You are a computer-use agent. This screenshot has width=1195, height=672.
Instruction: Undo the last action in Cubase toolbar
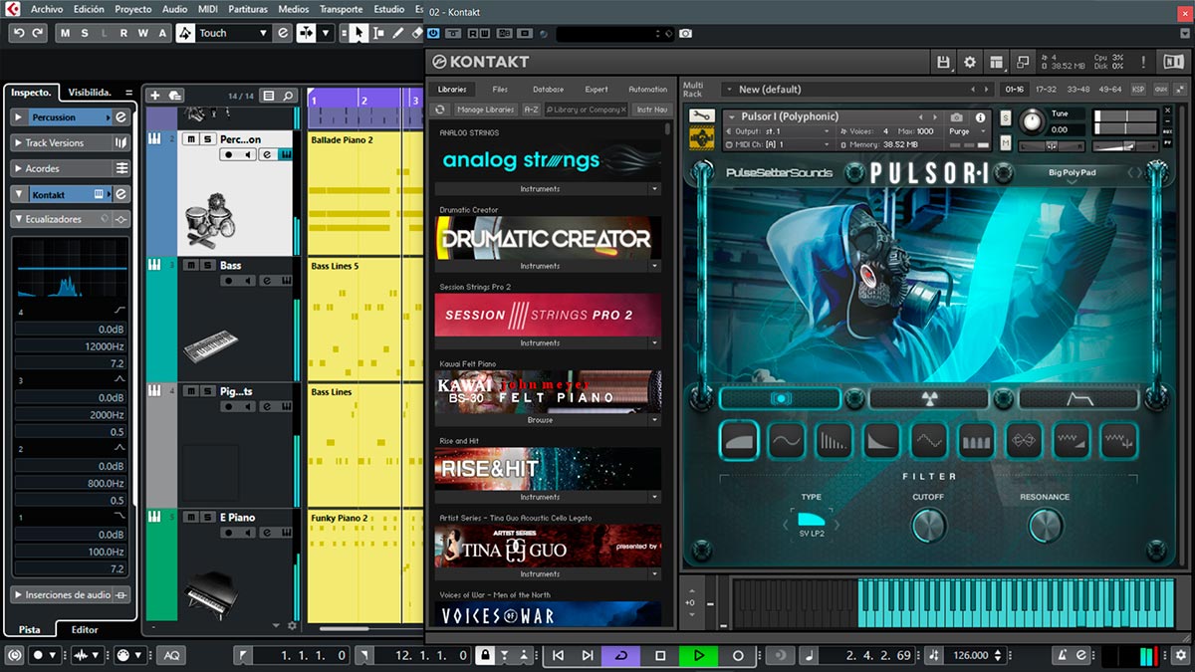coord(18,33)
